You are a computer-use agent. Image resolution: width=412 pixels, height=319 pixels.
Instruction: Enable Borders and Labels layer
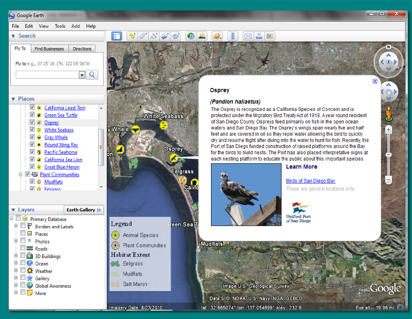(x=23, y=226)
